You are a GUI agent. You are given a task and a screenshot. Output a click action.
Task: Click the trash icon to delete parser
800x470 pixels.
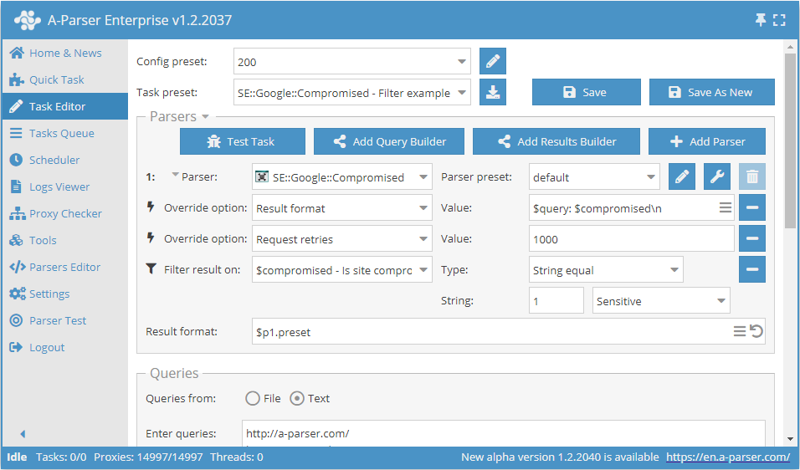pyautogui.click(x=751, y=176)
